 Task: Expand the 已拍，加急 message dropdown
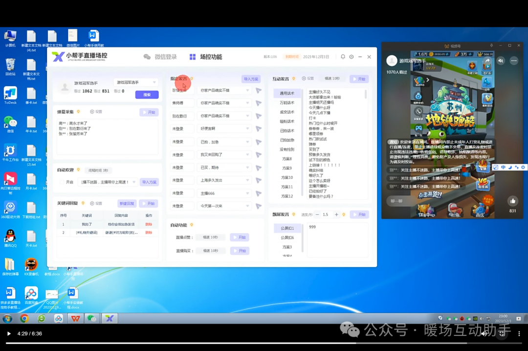pos(247,142)
